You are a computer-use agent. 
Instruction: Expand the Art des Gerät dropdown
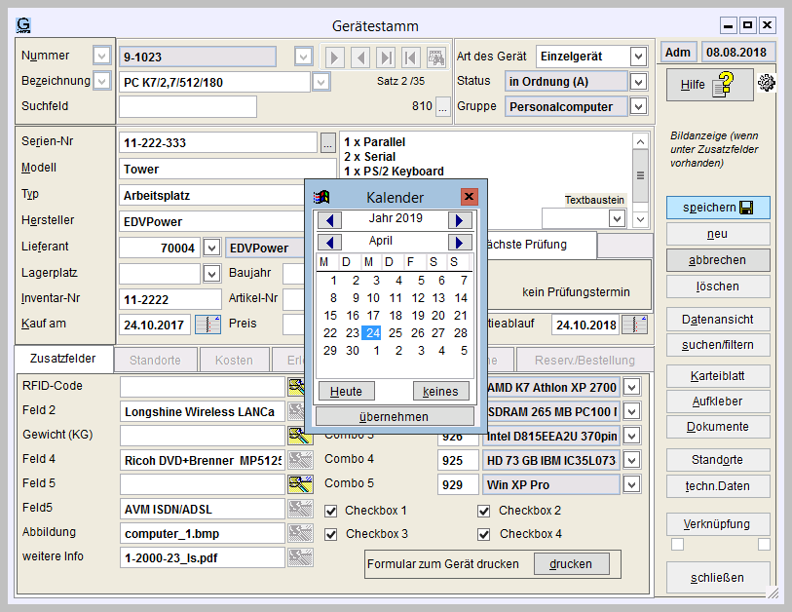[x=638, y=57]
